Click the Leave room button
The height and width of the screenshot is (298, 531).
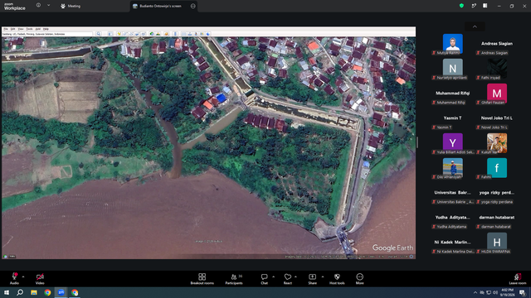pos(518,279)
